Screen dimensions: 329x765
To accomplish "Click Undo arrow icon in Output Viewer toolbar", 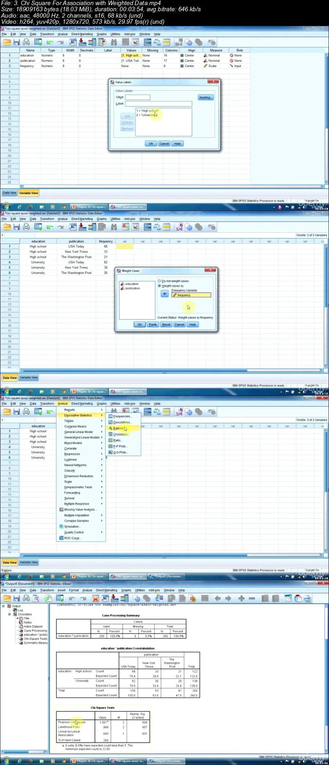I will click(x=72, y=598).
